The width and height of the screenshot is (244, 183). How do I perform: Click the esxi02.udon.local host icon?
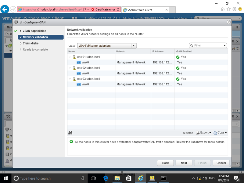[74, 68]
